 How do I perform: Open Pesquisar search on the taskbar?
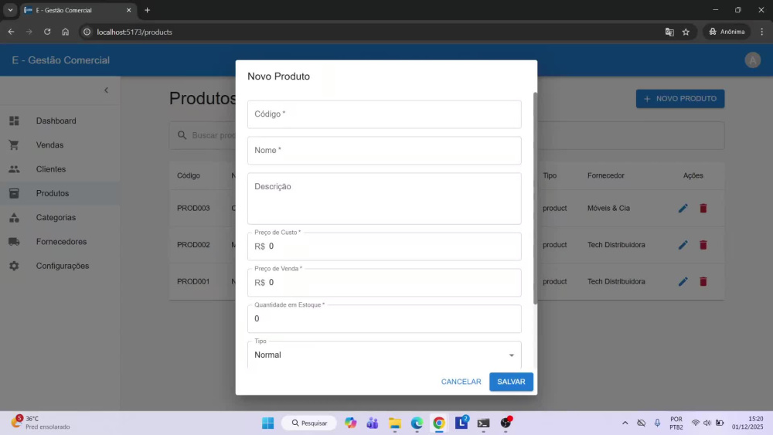click(309, 423)
